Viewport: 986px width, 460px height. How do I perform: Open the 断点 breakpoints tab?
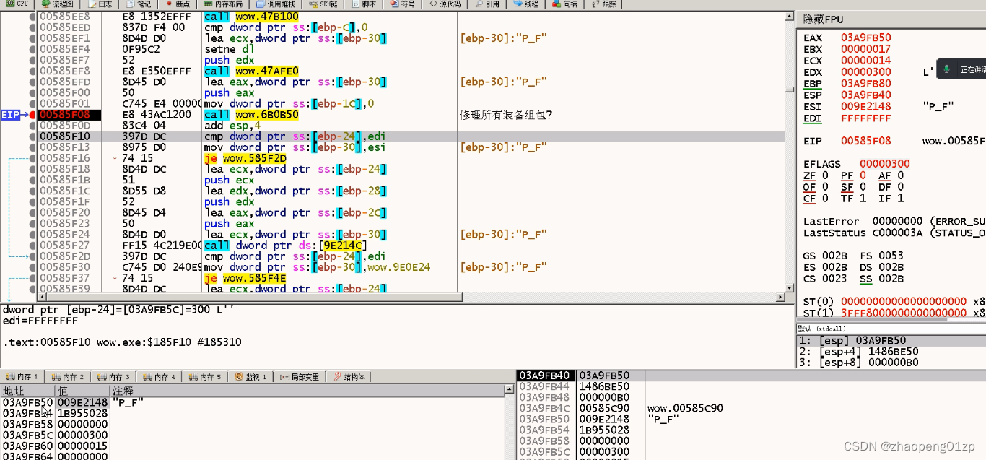point(178,4)
